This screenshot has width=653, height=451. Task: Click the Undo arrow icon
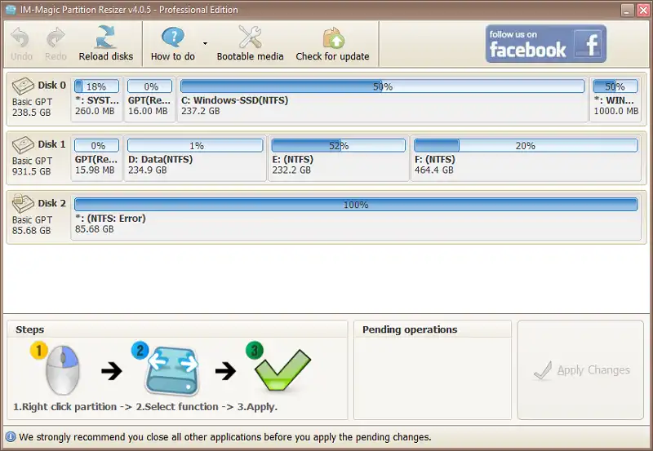point(22,38)
